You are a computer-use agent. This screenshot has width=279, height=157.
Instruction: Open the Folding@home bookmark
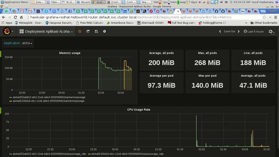(212, 23)
